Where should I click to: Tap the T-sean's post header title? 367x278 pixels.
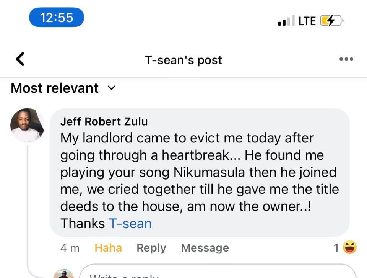click(183, 60)
